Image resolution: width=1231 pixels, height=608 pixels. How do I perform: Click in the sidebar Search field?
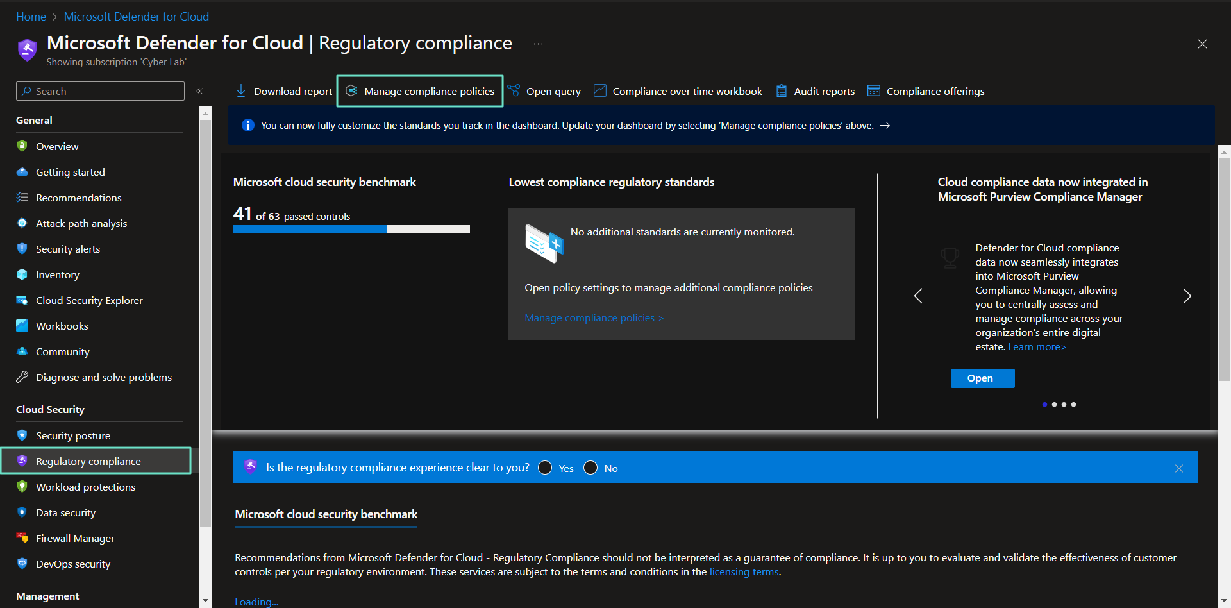tap(100, 91)
